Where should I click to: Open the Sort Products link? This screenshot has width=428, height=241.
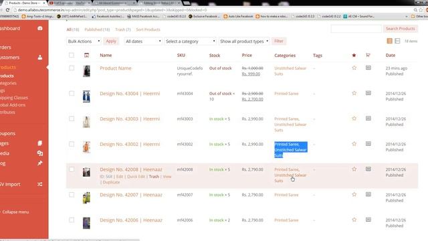tap(148, 29)
